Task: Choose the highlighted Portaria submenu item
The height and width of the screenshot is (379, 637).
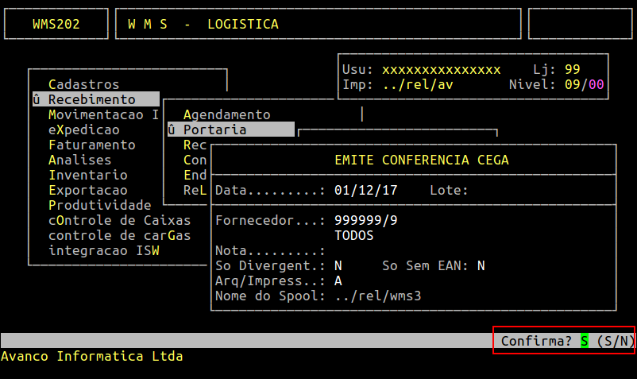Action: (x=214, y=130)
